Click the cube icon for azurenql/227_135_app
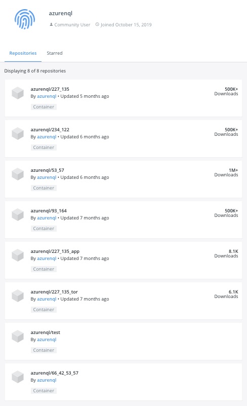 (x=18, y=255)
